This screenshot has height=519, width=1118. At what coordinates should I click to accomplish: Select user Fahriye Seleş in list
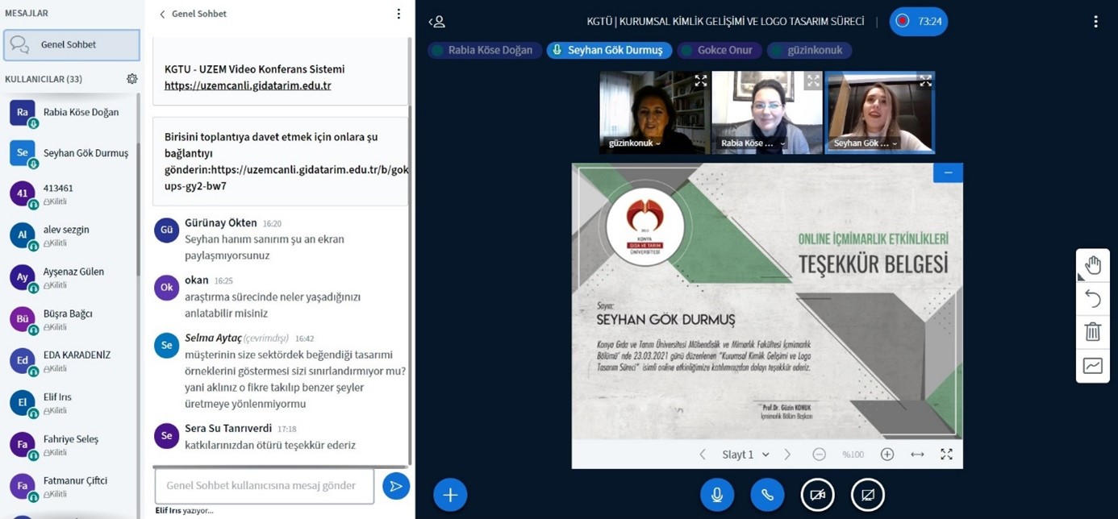69,445
